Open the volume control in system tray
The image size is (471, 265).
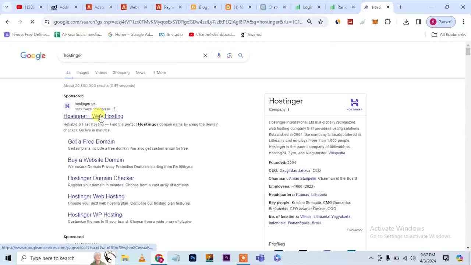point(413,258)
